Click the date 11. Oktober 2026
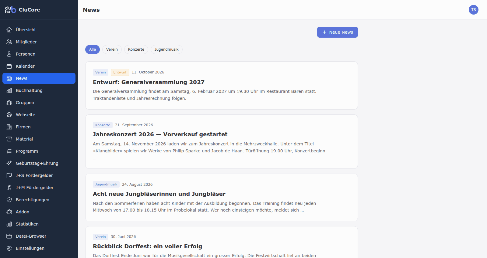 [148, 72]
